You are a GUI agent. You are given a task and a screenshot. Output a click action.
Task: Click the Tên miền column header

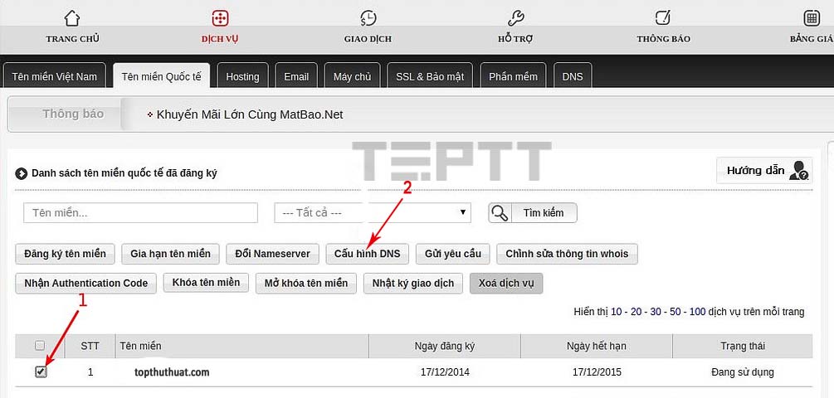[242, 346]
